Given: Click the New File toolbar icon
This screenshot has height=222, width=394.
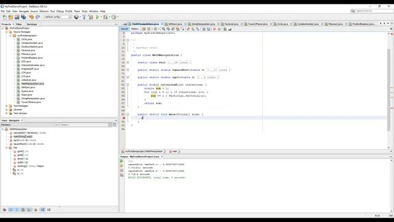Looking at the screenshot, I should tap(4, 17).
